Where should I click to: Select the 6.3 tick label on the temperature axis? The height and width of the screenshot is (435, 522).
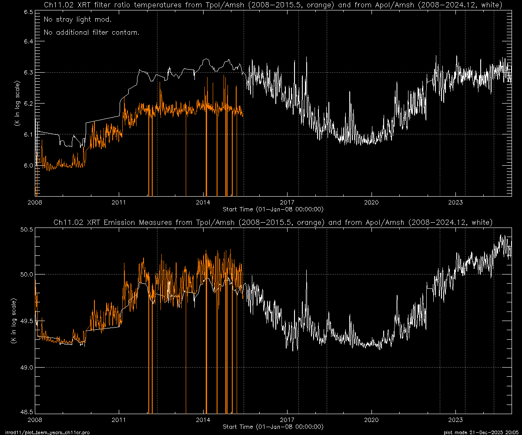coord(29,72)
